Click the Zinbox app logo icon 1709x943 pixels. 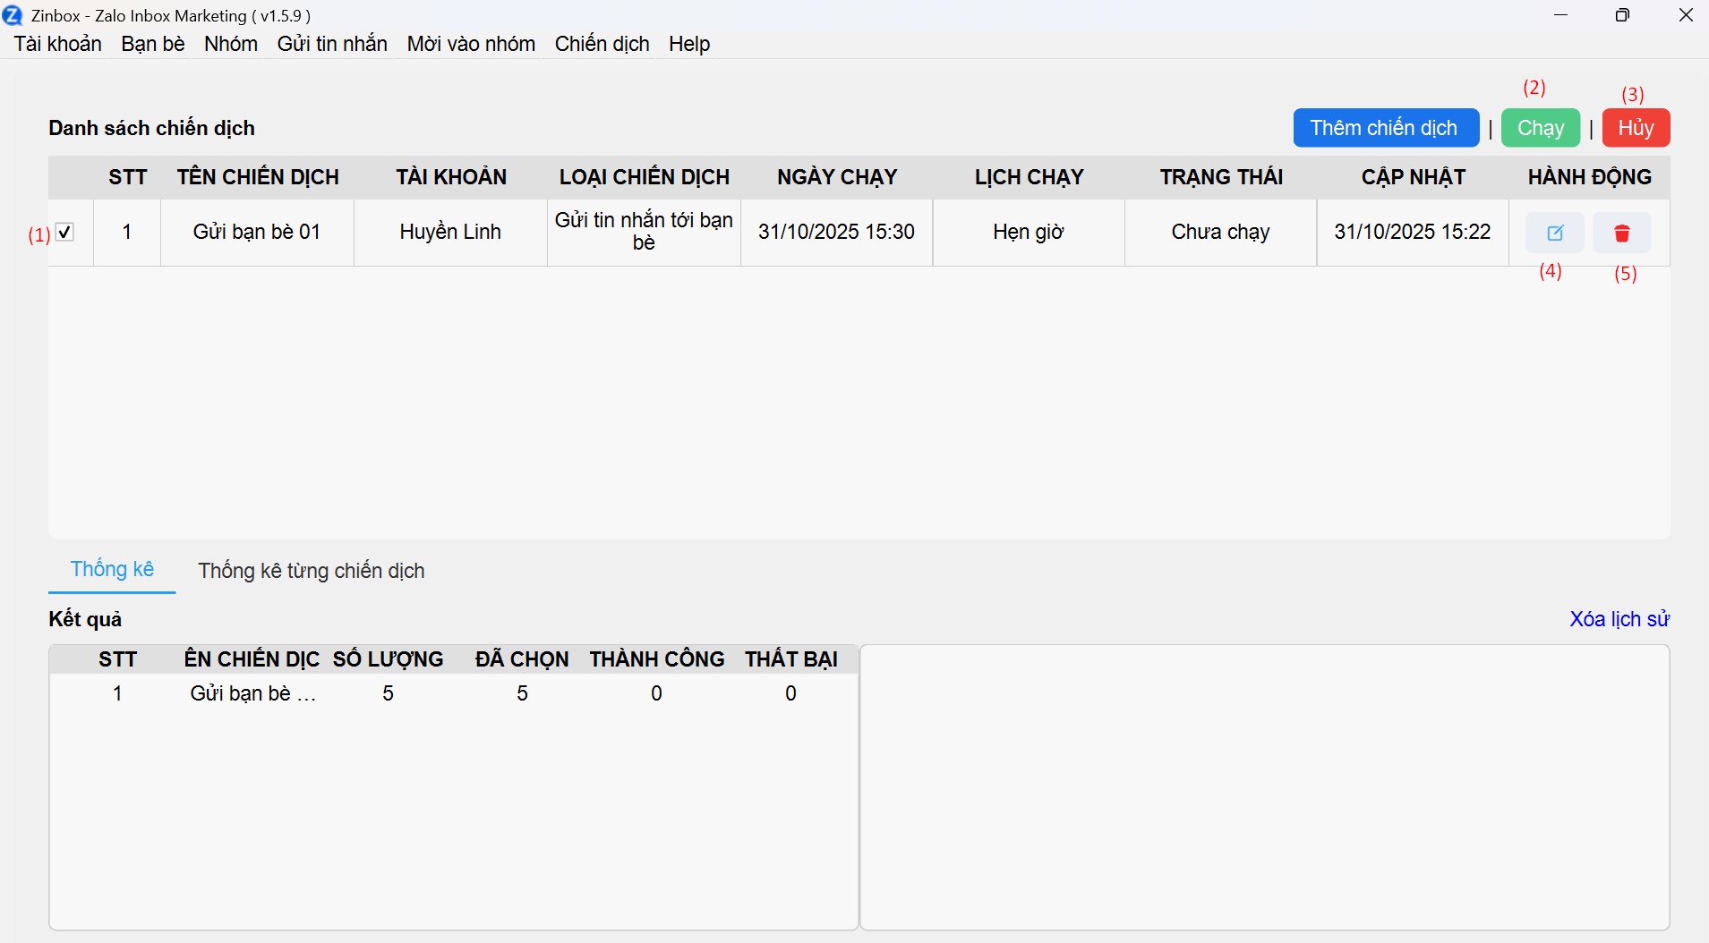tap(13, 15)
